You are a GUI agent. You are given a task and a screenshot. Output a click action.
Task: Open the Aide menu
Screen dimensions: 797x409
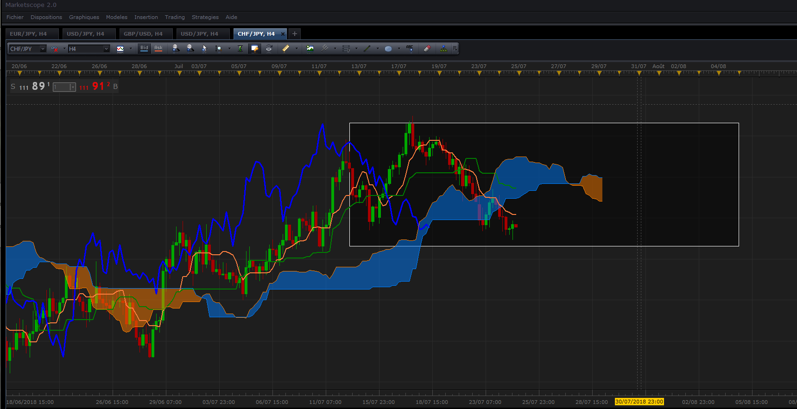click(231, 17)
